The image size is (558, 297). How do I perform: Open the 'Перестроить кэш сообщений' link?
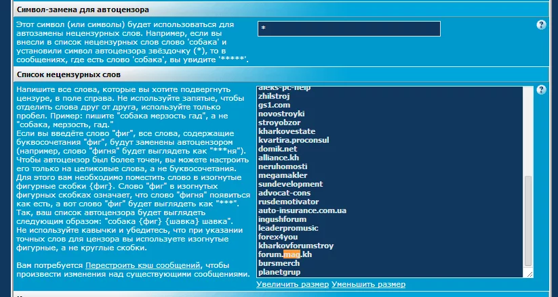(142, 265)
